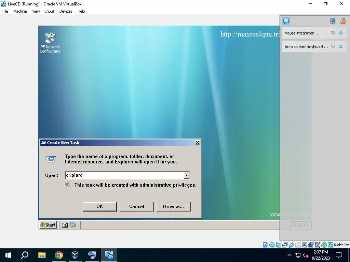
Task: Click Cancel in Create New Task dialog
Action: pos(137,206)
